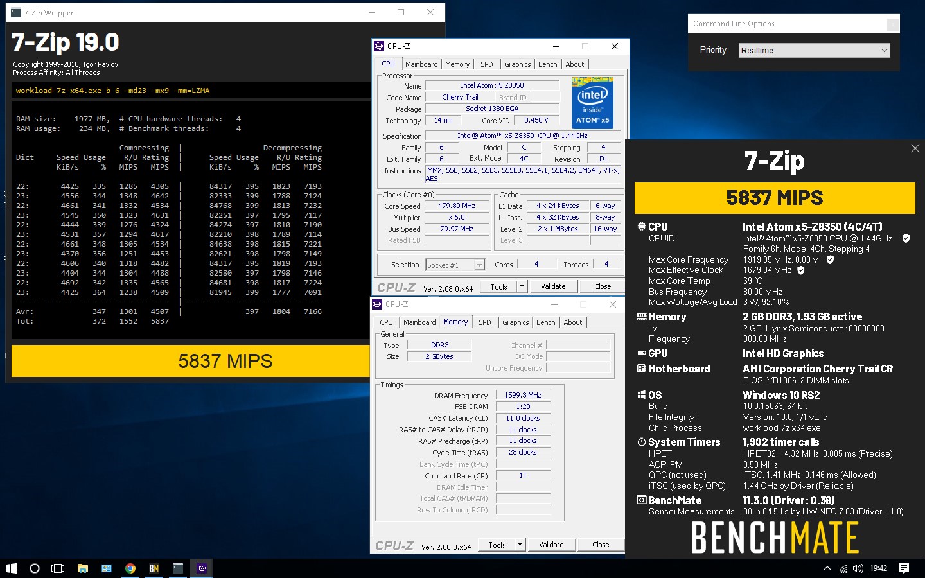Click the DRAM Frequency 1599.3 MHz field

tap(523, 396)
